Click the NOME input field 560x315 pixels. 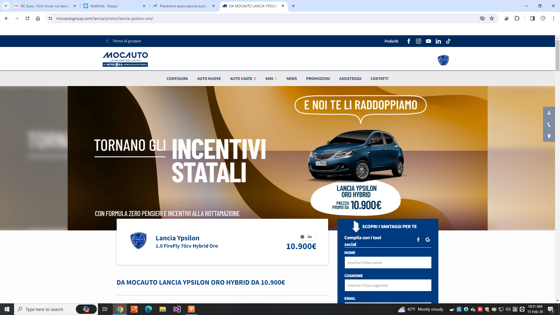(x=388, y=262)
